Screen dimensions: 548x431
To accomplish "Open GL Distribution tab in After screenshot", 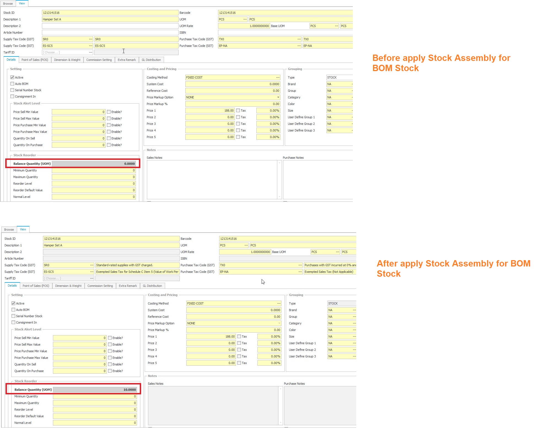I will [x=152, y=286].
